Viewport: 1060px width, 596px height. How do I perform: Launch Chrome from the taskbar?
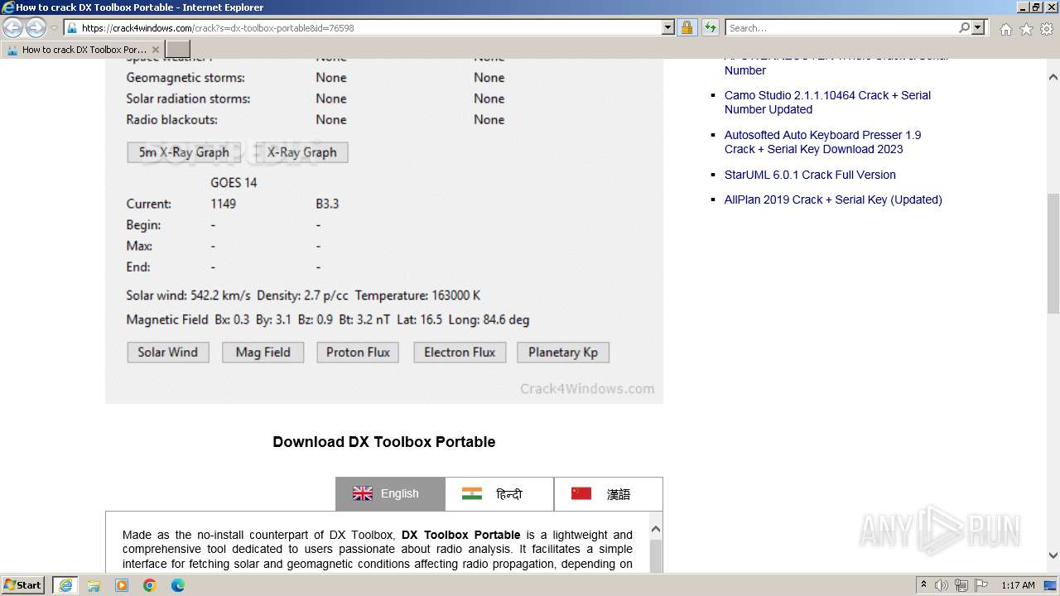(x=150, y=585)
